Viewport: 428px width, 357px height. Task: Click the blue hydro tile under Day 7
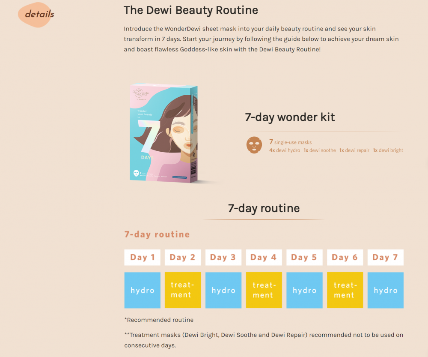[x=386, y=290]
